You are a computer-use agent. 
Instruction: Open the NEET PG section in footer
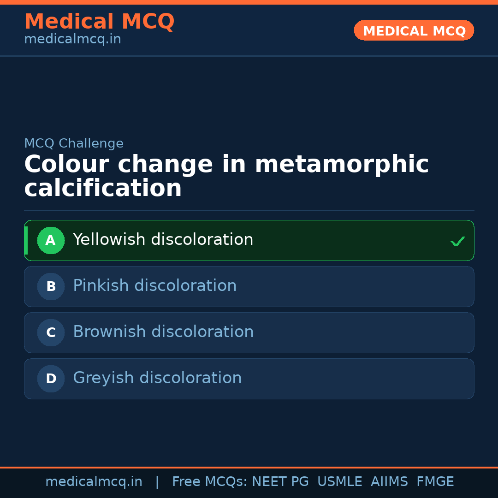click(280, 481)
